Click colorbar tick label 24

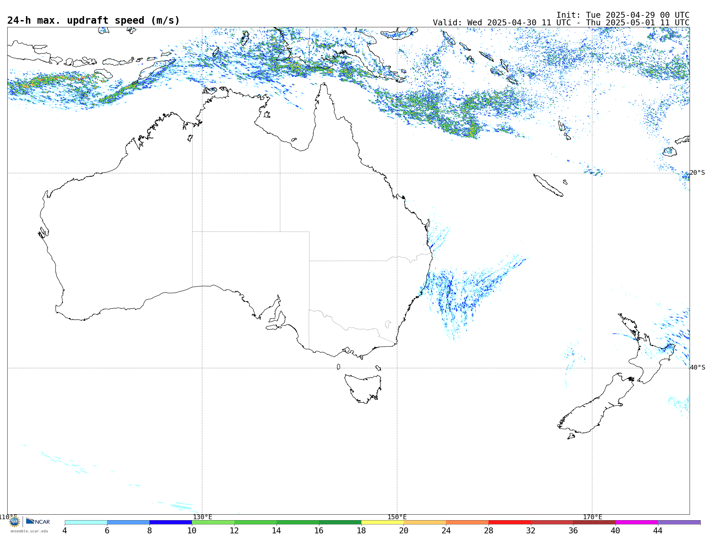coord(446,531)
